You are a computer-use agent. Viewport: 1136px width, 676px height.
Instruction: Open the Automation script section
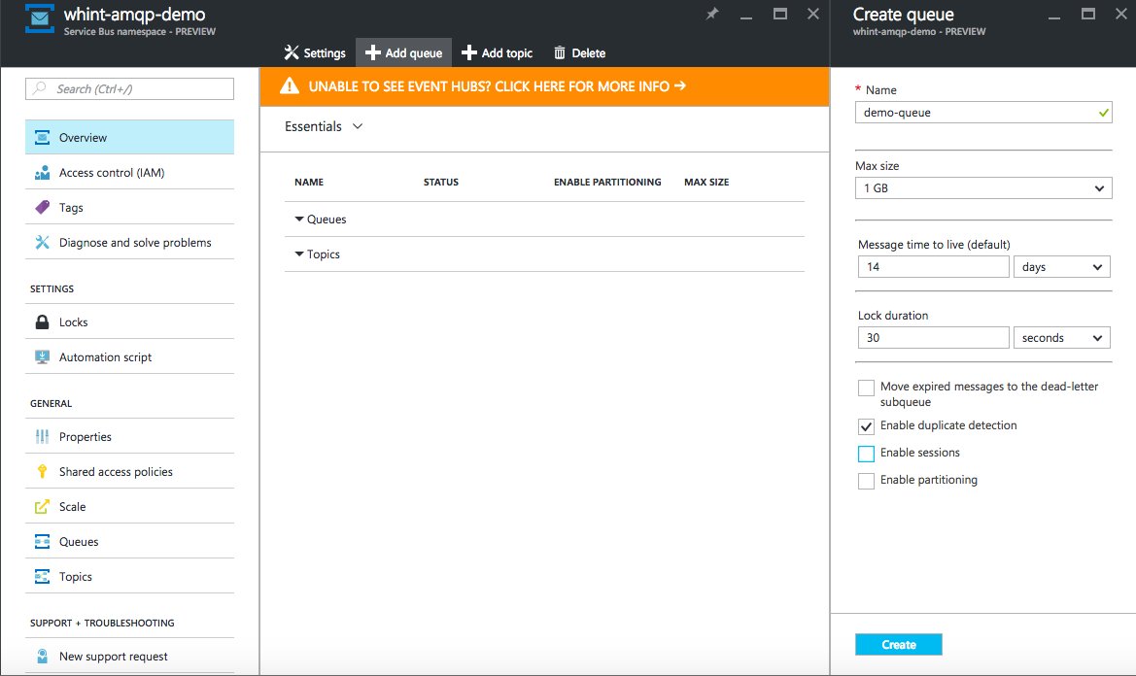coord(105,356)
